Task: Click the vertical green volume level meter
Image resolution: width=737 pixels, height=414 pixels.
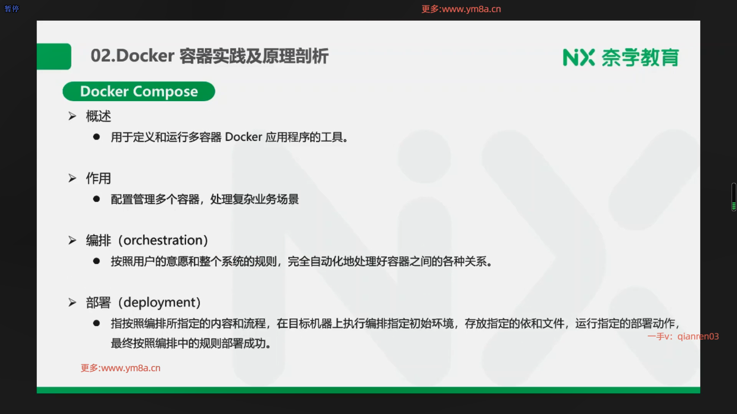Action: 734,197
